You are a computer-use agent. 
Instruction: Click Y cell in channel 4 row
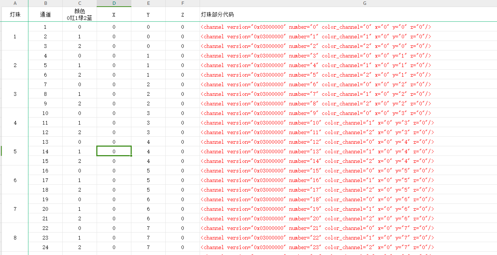(148, 56)
